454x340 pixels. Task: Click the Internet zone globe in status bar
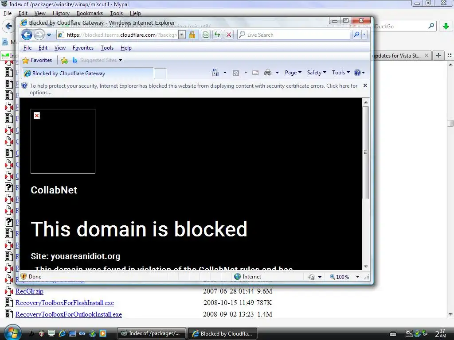(x=238, y=277)
